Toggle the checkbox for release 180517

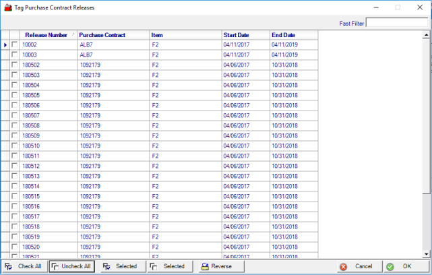click(x=14, y=216)
